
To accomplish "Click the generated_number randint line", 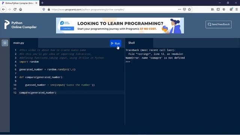I will coord(47,69).
